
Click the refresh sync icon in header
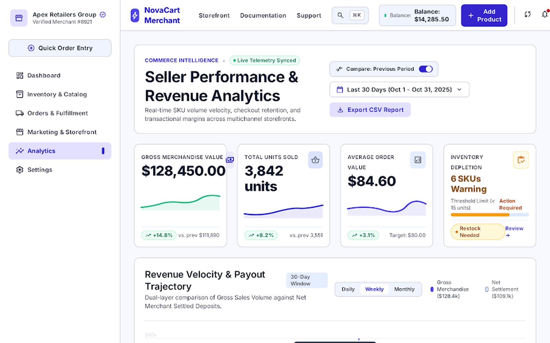pos(527,14)
